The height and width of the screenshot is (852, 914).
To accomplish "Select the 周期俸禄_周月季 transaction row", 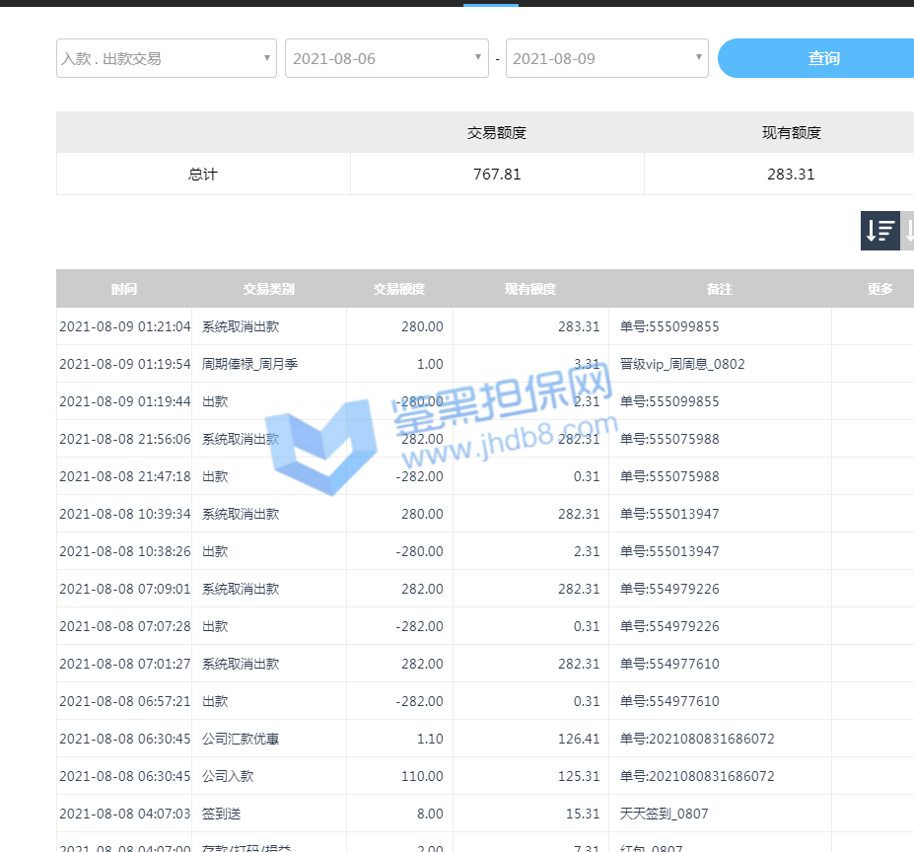I will [x=249, y=364].
